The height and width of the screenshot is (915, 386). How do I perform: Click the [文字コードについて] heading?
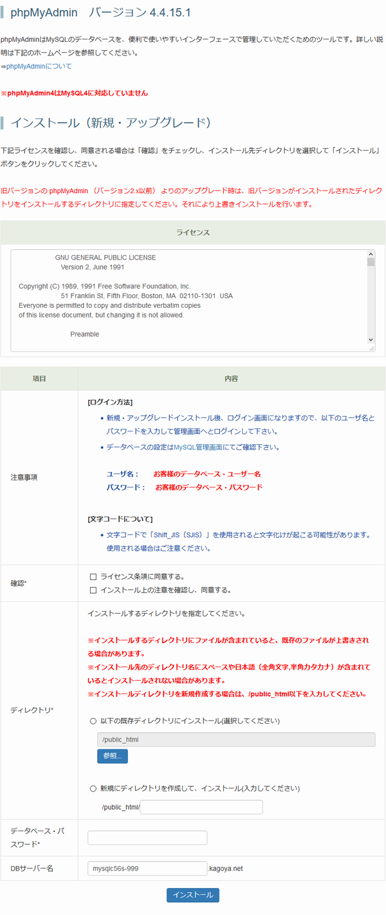pos(120,518)
